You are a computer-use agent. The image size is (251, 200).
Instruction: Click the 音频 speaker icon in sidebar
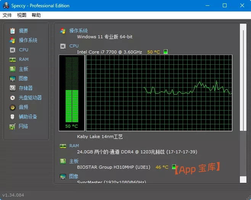coord(13,107)
